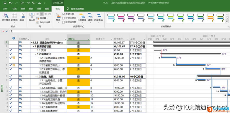The height and width of the screenshot is (113, 230).
Task: Open the 工期 column dropdown arrow
Action: 144,39
